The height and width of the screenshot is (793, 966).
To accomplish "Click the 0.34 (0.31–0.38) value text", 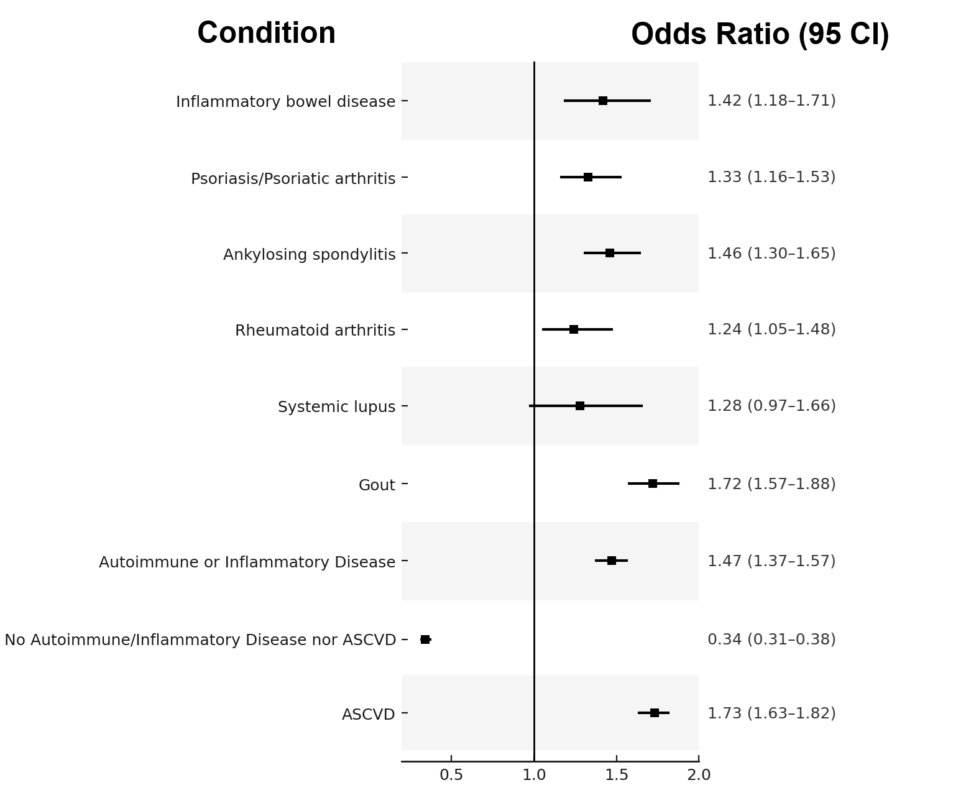I will click(x=771, y=639).
